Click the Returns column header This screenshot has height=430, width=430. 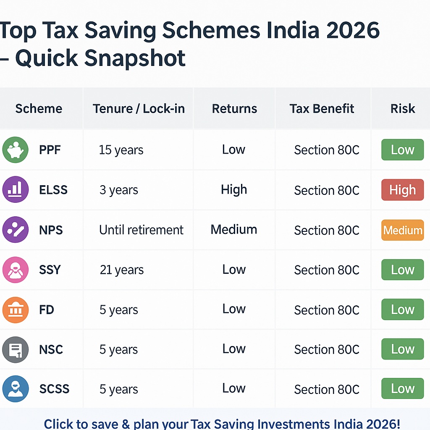[x=234, y=109]
